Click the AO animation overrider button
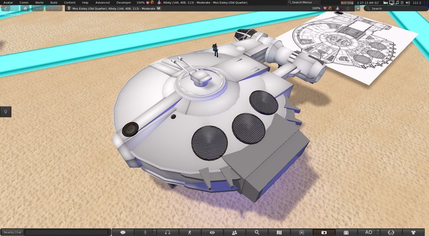 tap(368, 232)
